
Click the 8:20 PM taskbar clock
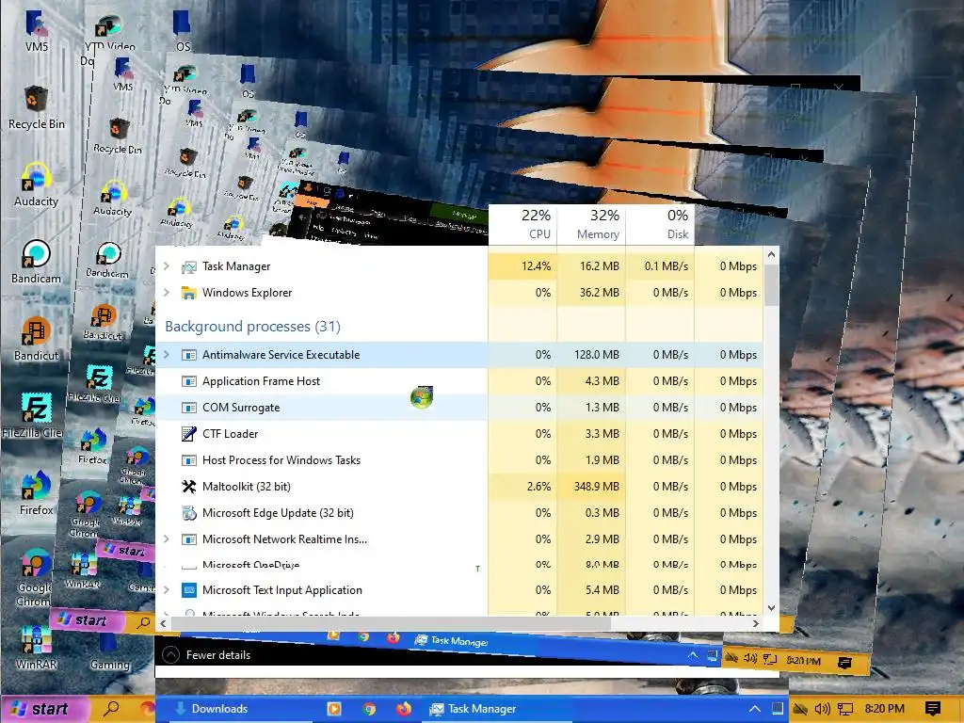(x=884, y=709)
